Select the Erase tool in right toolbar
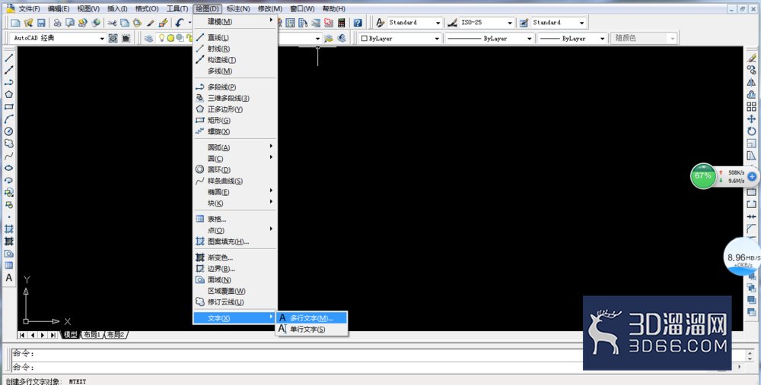The image size is (761, 385). tap(752, 58)
